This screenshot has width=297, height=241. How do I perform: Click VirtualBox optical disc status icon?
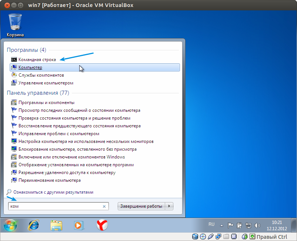pos(203,237)
